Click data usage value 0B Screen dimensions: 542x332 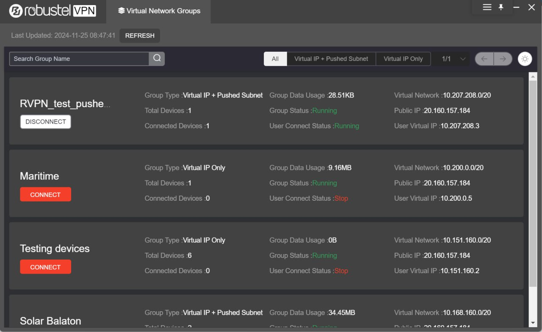tap(332, 240)
